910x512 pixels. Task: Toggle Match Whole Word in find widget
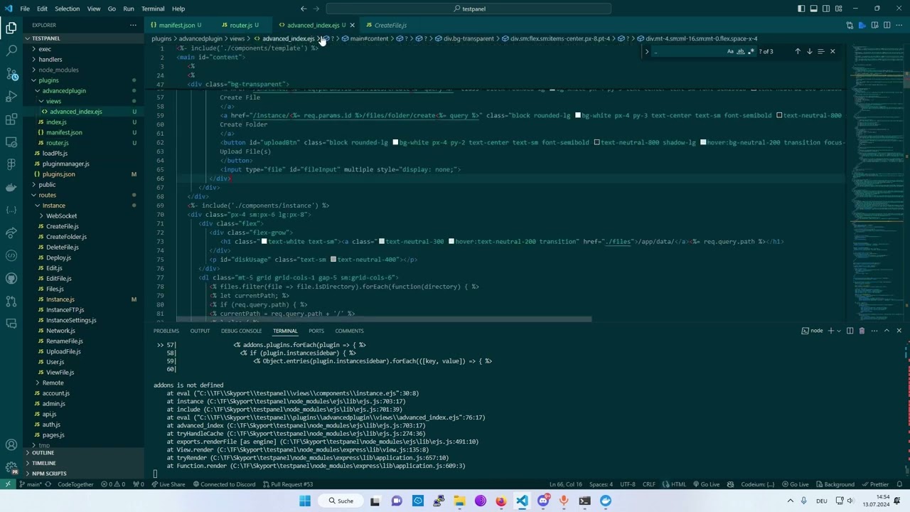tap(740, 51)
